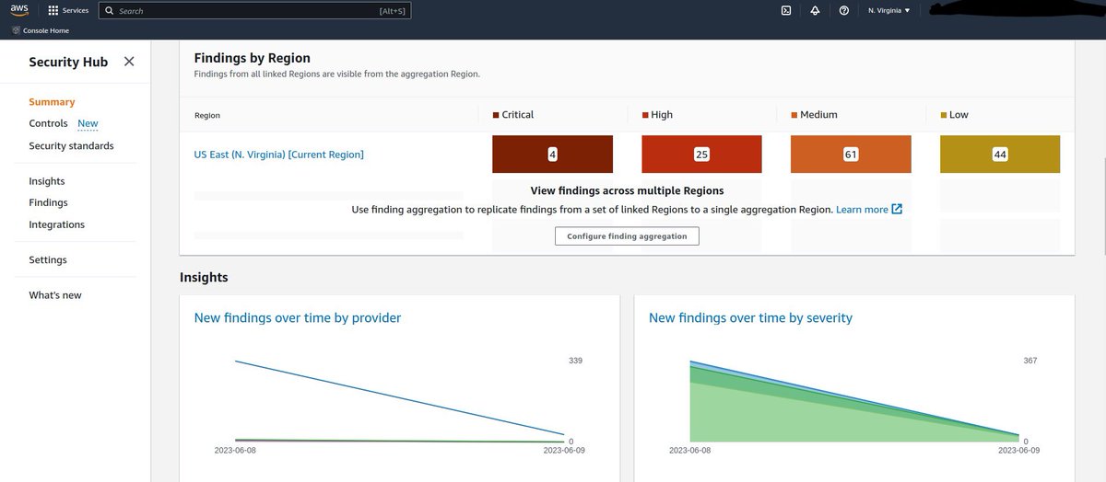The image size is (1106, 482).
Task: Click the Critical legend label
Action: [513, 115]
